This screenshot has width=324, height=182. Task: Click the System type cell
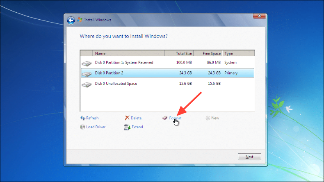click(230, 62)
